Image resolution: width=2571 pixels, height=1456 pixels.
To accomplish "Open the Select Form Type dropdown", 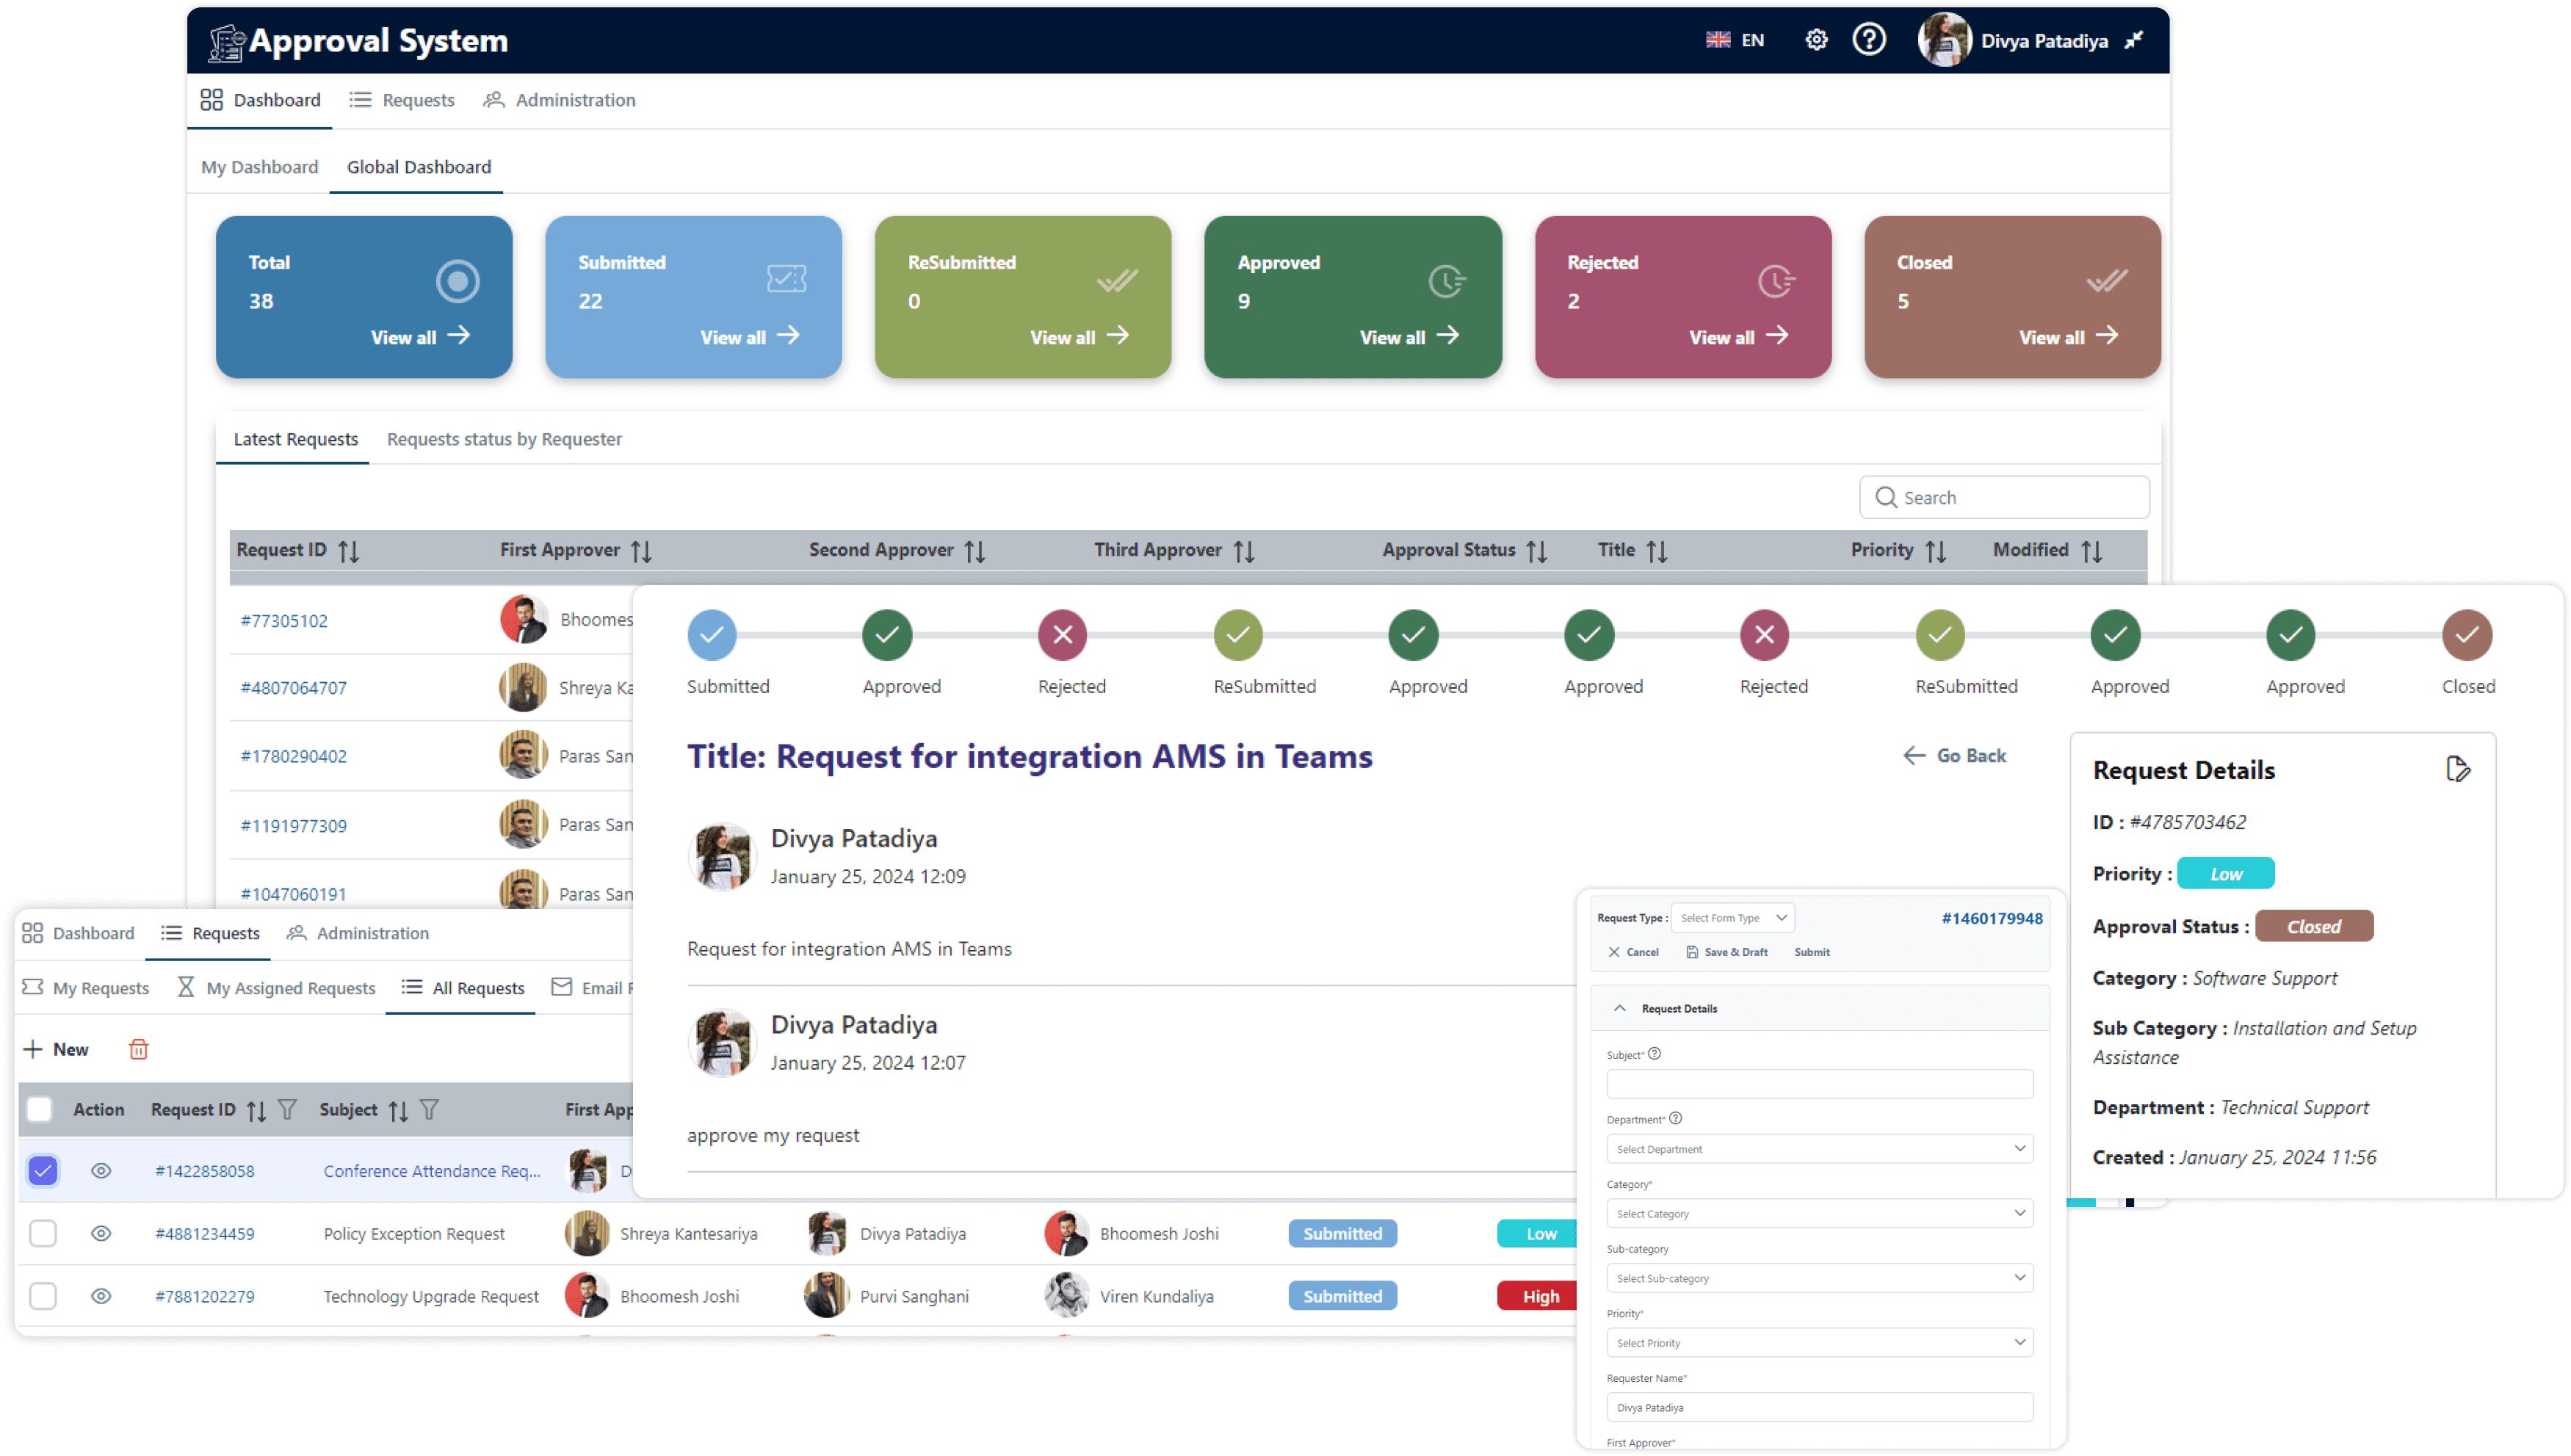I will pyautogui.click(x=1732, y=918).
